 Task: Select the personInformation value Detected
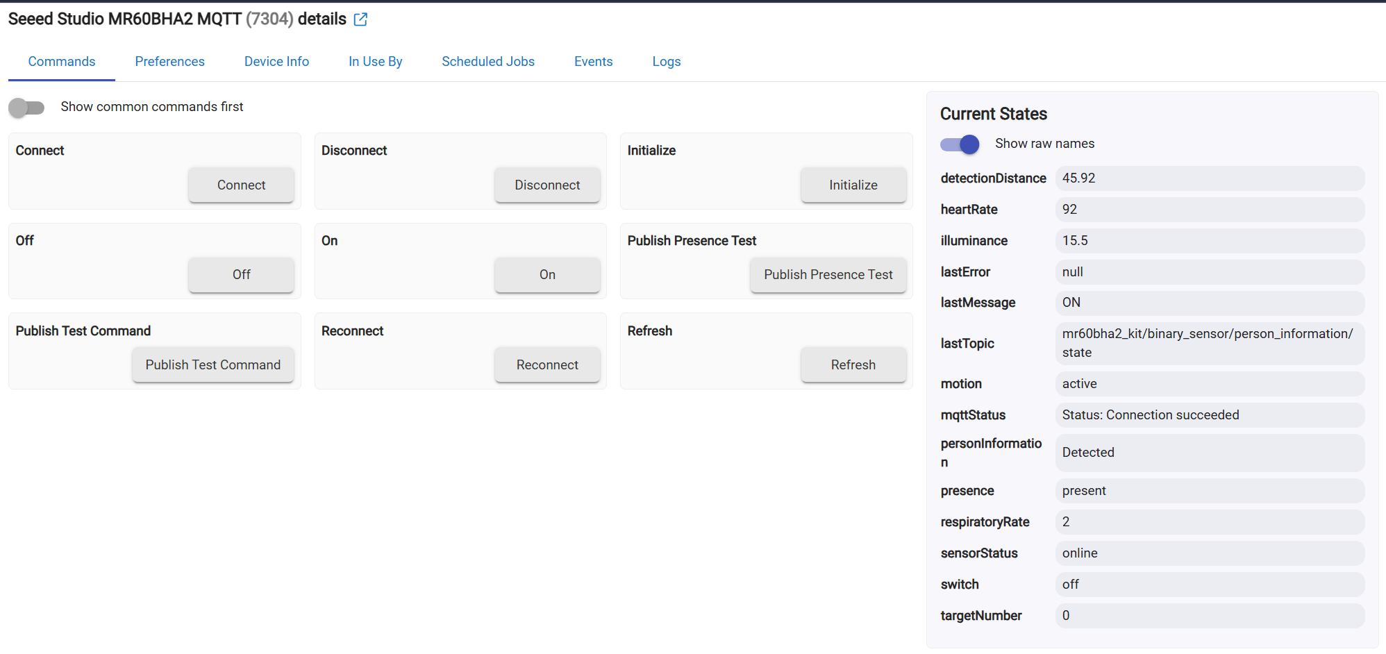[1210, 453]
